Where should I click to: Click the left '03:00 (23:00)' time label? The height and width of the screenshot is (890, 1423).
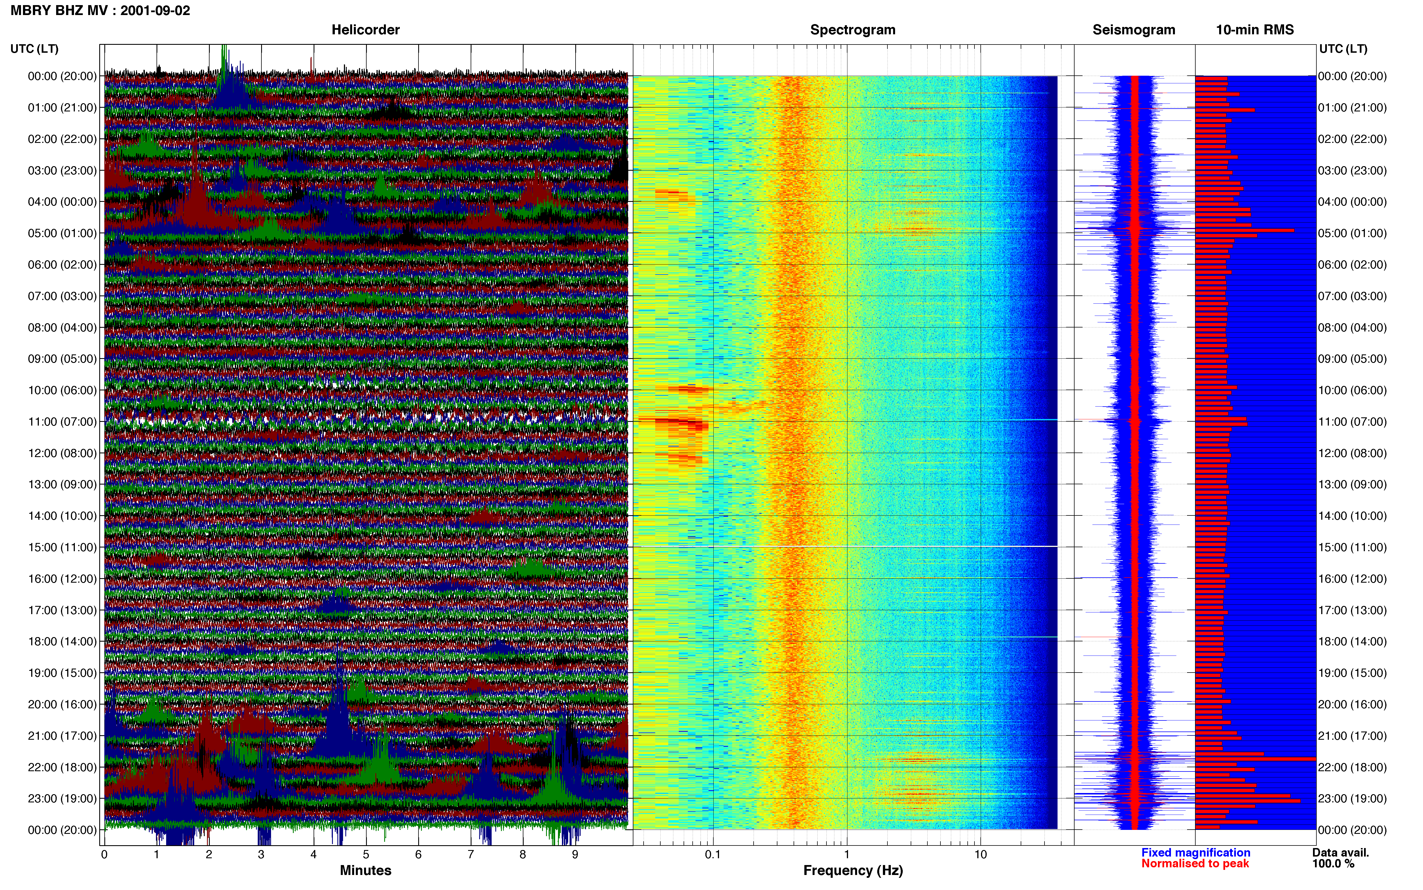click(x=62, y=171)
